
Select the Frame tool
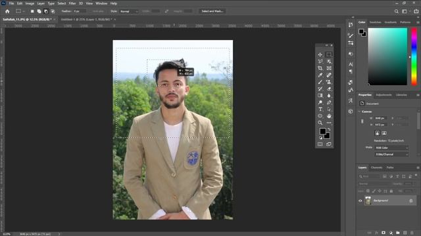click(329, 68)
